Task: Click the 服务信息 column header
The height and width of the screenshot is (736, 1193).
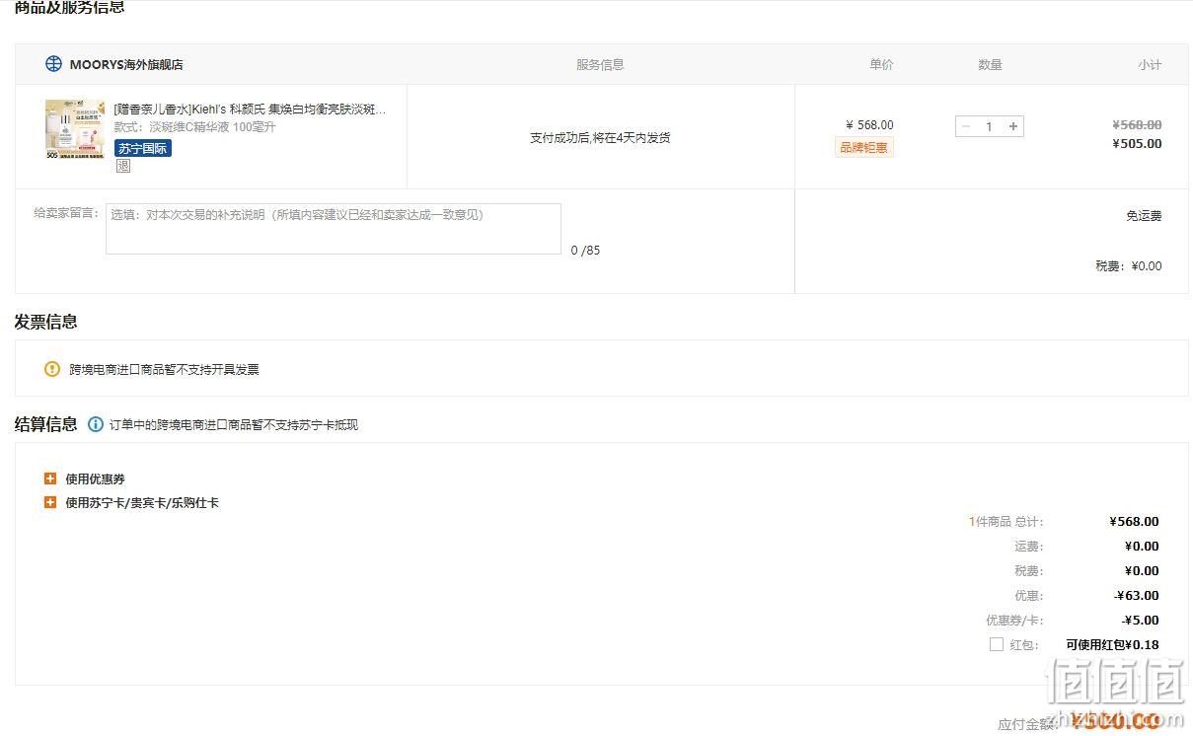Action: [x=600, y=65]
